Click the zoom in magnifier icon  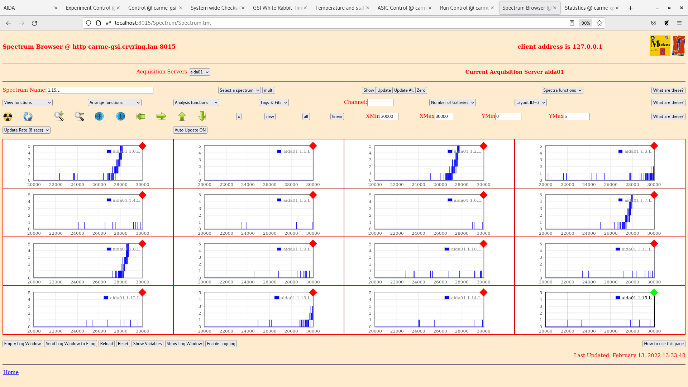tap(59, 116)
